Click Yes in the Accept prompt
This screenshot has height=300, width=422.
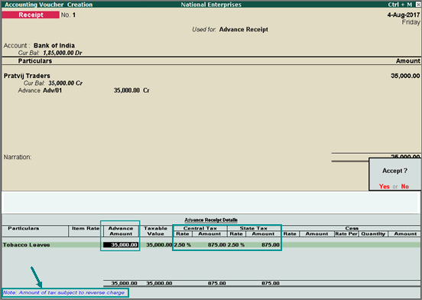(384, 187)
